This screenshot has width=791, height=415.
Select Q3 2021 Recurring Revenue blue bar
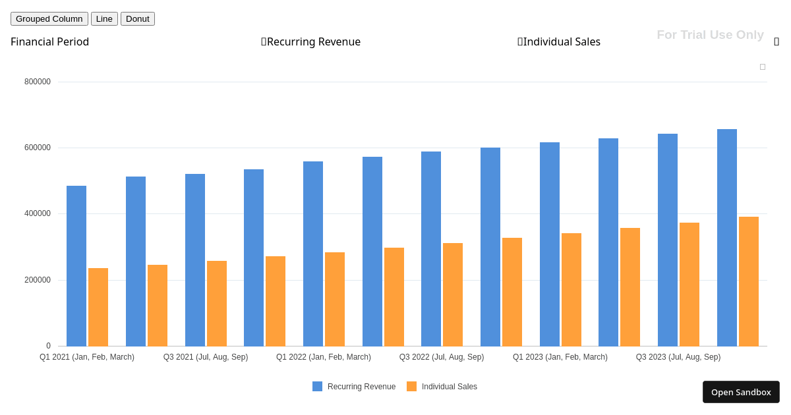pos(195,260)
